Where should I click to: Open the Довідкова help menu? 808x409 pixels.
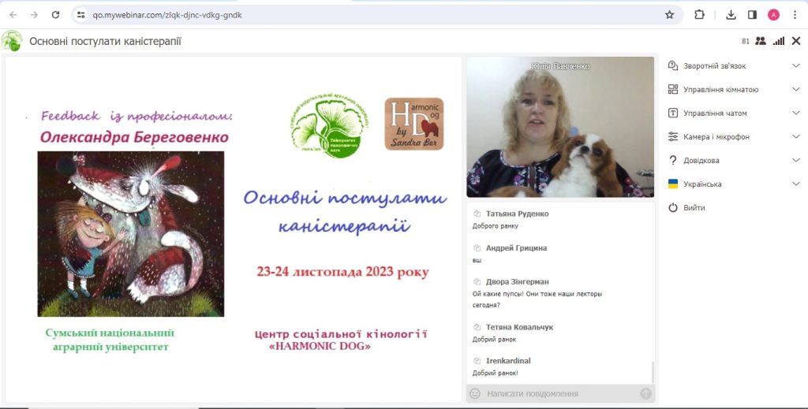click(x=733, y=161)
